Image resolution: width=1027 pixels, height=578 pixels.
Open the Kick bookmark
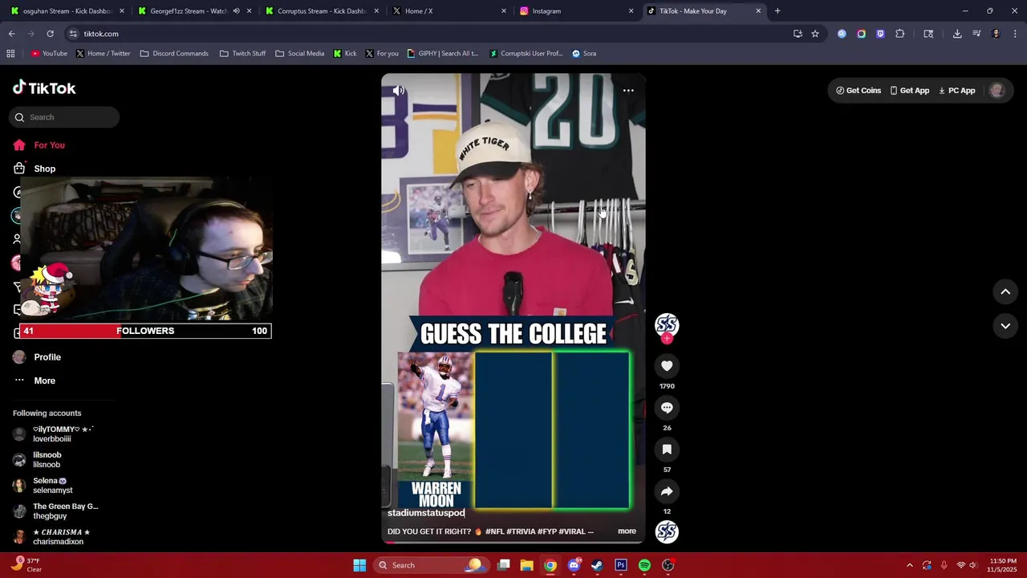345,54
